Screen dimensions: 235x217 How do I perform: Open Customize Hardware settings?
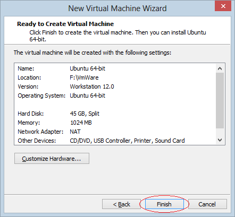(52, 159)
